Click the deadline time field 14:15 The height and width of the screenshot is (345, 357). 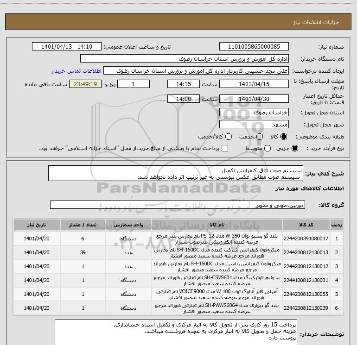(x=184, y=84)
